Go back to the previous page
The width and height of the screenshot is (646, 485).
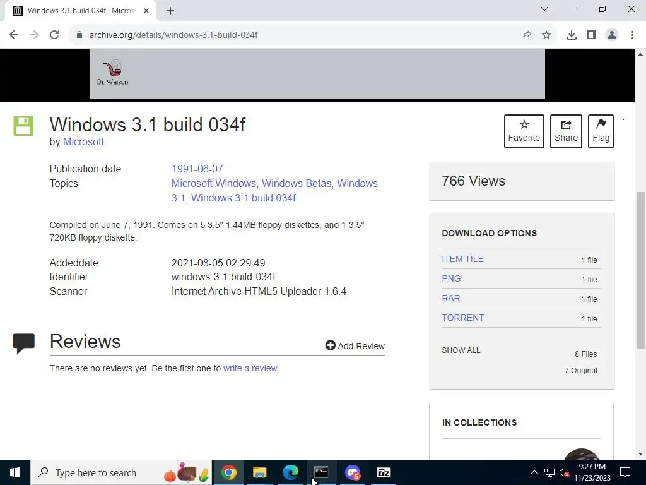[x=14, y=35]
